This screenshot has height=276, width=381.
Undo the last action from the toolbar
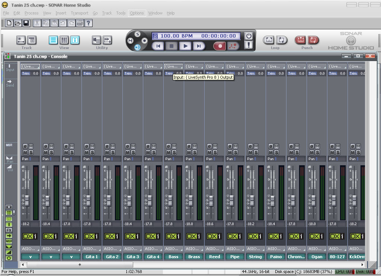pyautogui.click(x=63, y=23)
